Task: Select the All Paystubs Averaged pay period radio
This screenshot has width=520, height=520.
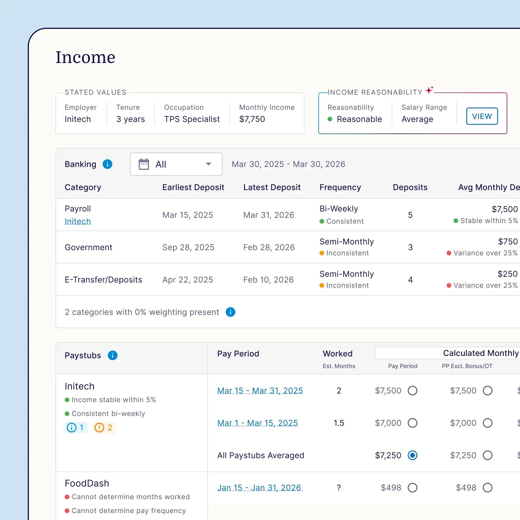Action: [x=413, y=455]
